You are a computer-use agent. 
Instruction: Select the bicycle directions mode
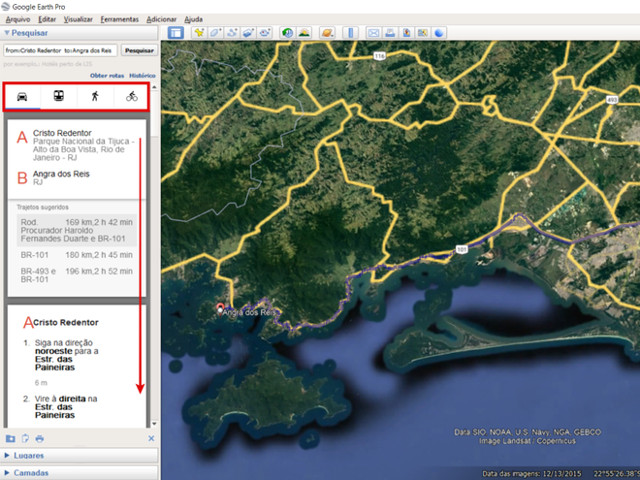tap(132, 96)
